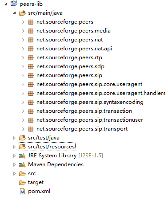Click the package icon of net.sourceforge.peers.sip
168x197 pixels.
pos(31,76)
